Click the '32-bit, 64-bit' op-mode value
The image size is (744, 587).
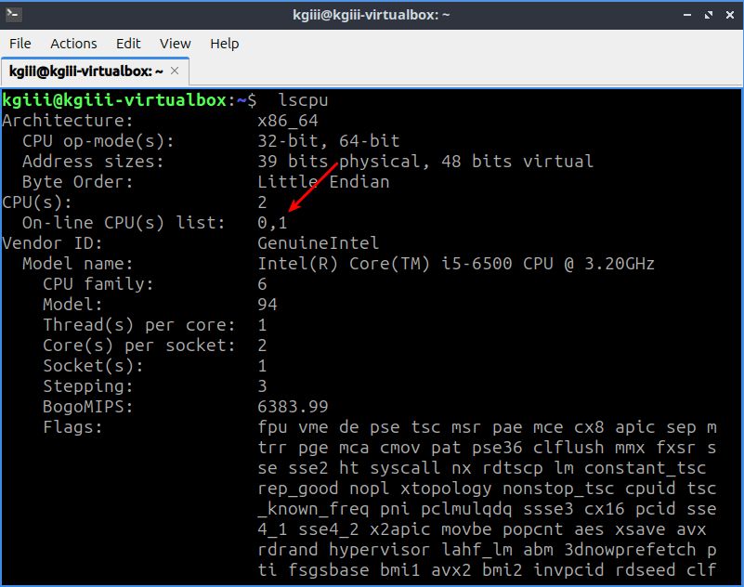point(329,141)
